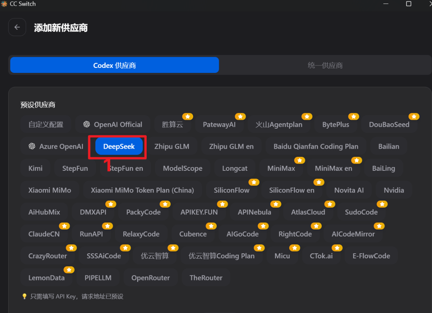This screenshot has height=313, width=432.
Task: Select 优云智算Coding Plan preset
Action: pyautogui.click(x=222, y=256)
